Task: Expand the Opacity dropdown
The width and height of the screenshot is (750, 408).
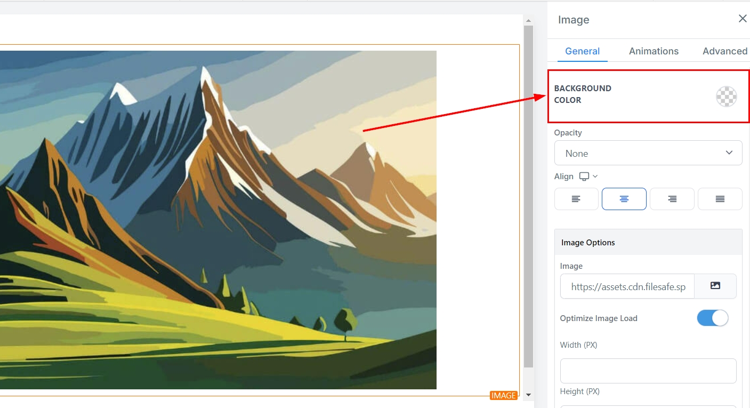Action: click(648, 153)
